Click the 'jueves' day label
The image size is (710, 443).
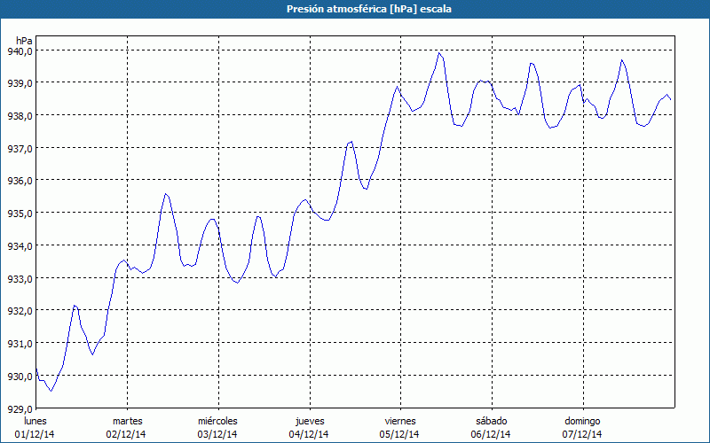click(309, 421)
